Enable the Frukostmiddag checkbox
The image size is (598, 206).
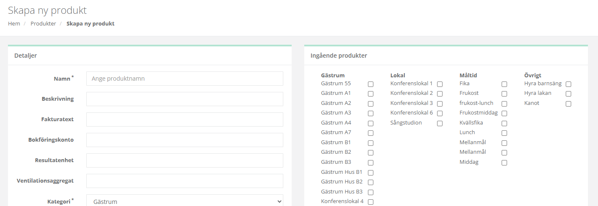pos(504,114)
